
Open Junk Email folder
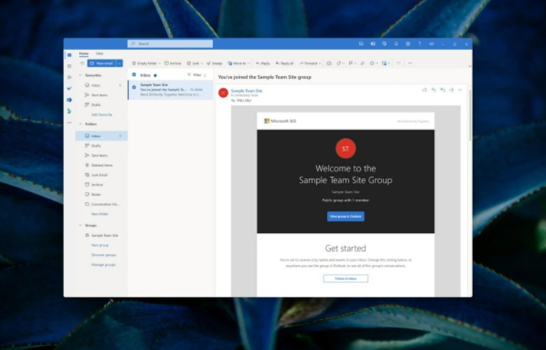(x=102, y=175)
